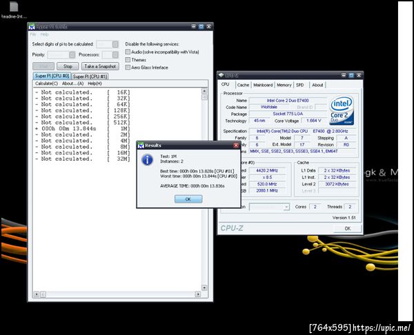Image resolution: width=414 pixels, height=335 pixels.
Task: Click the Intel Core 2 Duo logo
Action: (x=342, y=111)
